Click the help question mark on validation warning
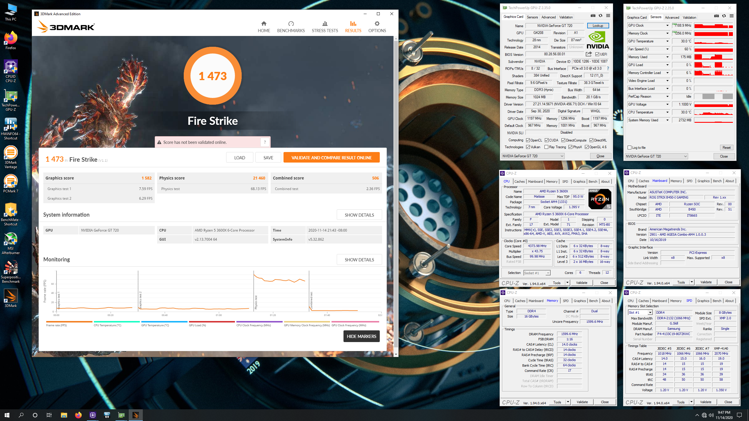Image resolution: width=749 pixels, height=421 pixels. pos(265,142)
